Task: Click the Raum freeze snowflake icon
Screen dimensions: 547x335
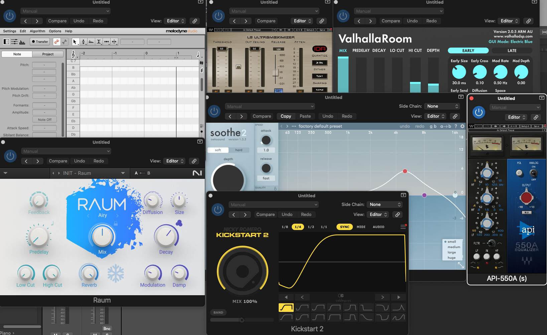Action: (116, 273)
